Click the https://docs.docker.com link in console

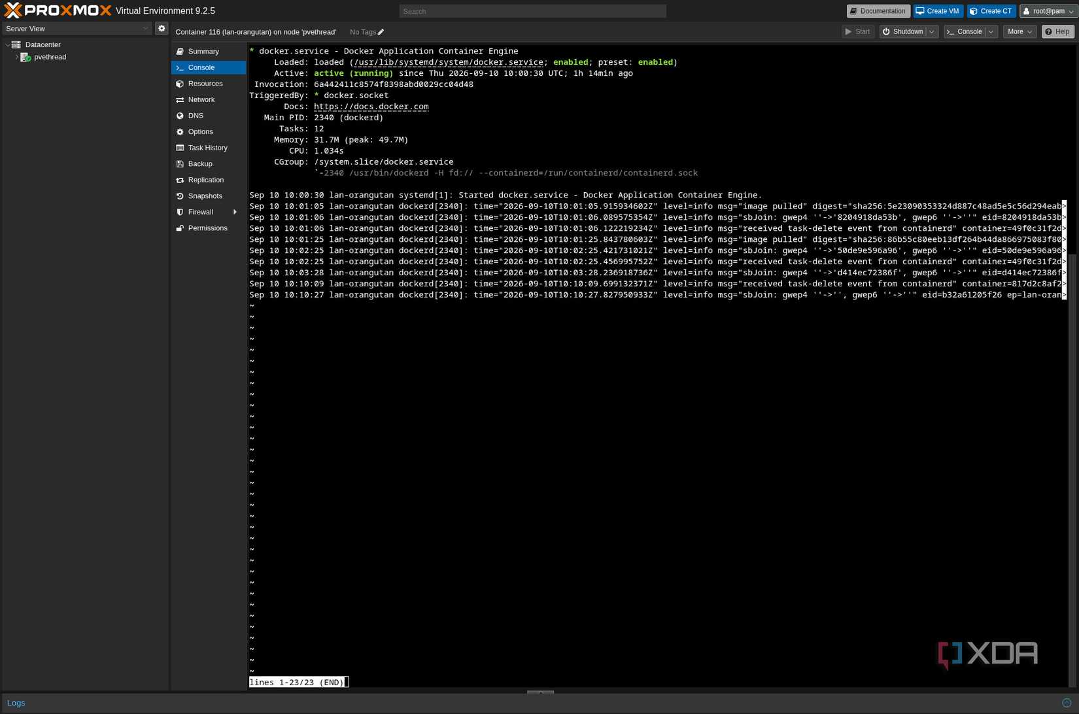pos(371,107)
